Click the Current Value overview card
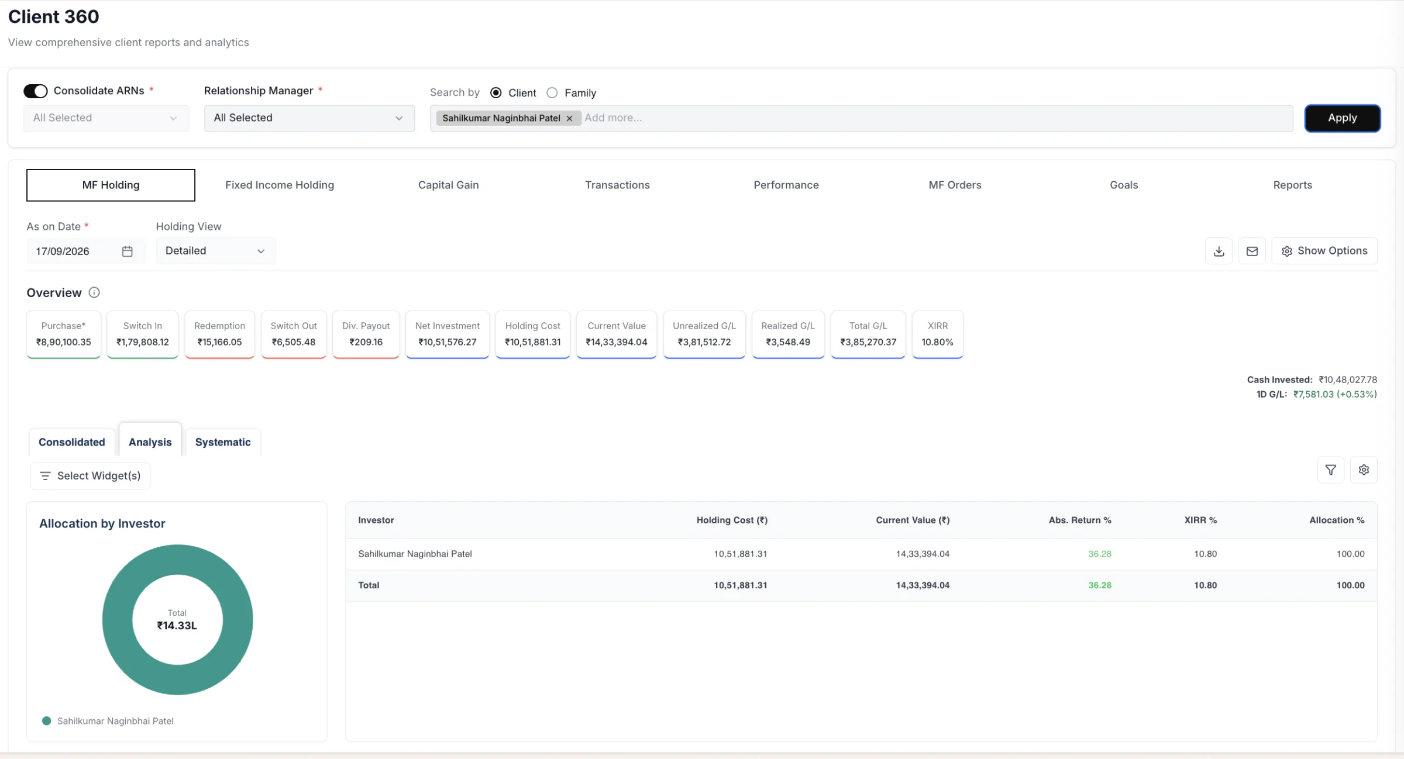 (x=617, y=334)
